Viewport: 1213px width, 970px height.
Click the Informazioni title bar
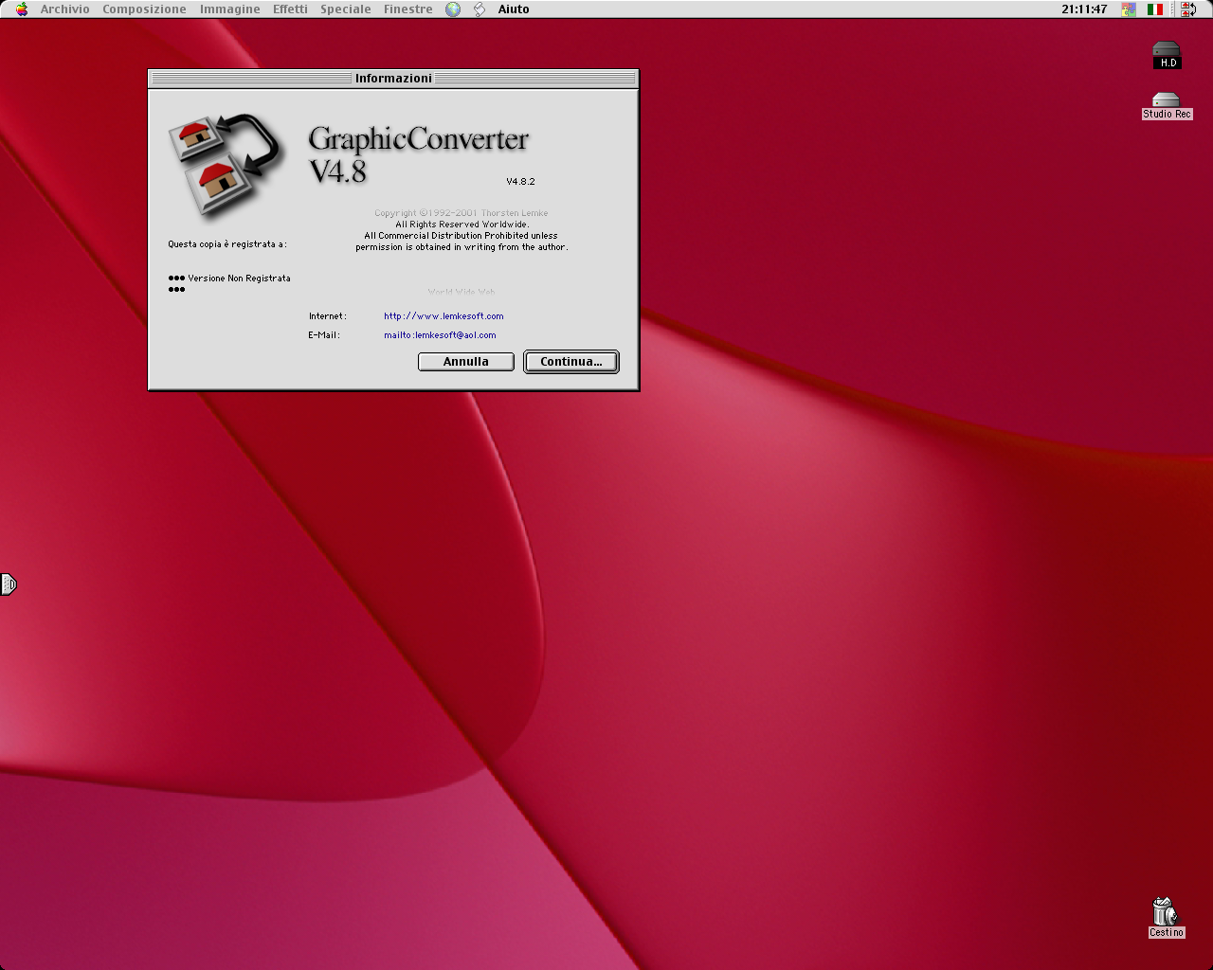(393, 79)
